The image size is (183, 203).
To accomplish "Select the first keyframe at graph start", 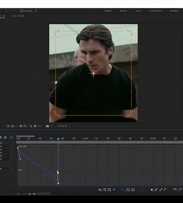I will tap(18, 148).
